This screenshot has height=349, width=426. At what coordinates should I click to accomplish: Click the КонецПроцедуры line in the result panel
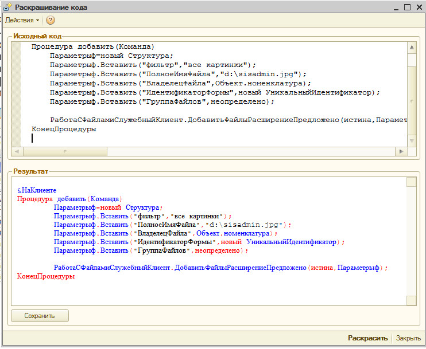pos(46,276)
